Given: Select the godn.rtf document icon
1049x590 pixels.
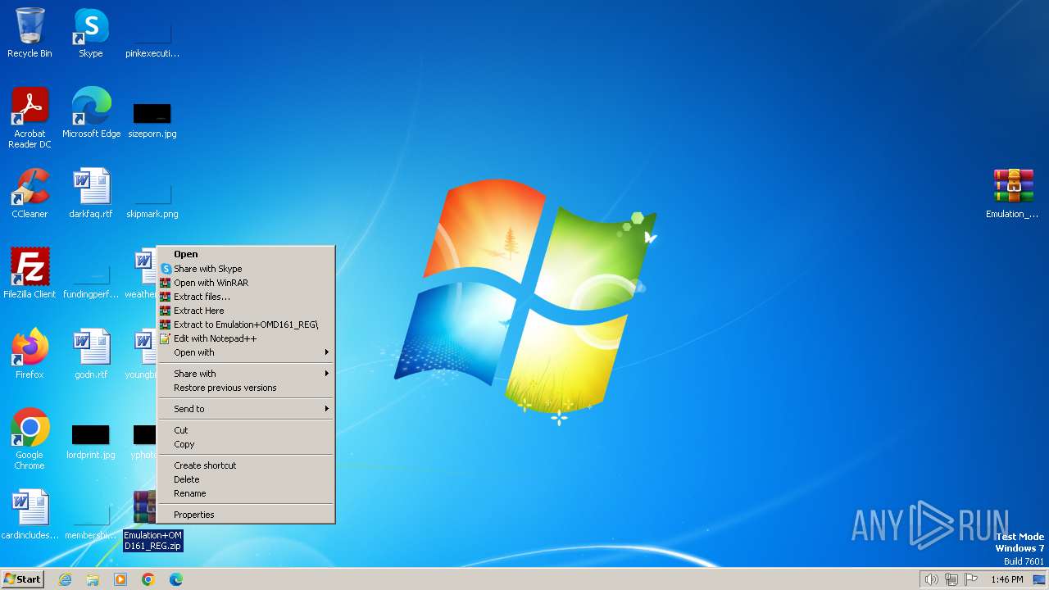Looking at the screenshot, I should click(x=91, y=354).
